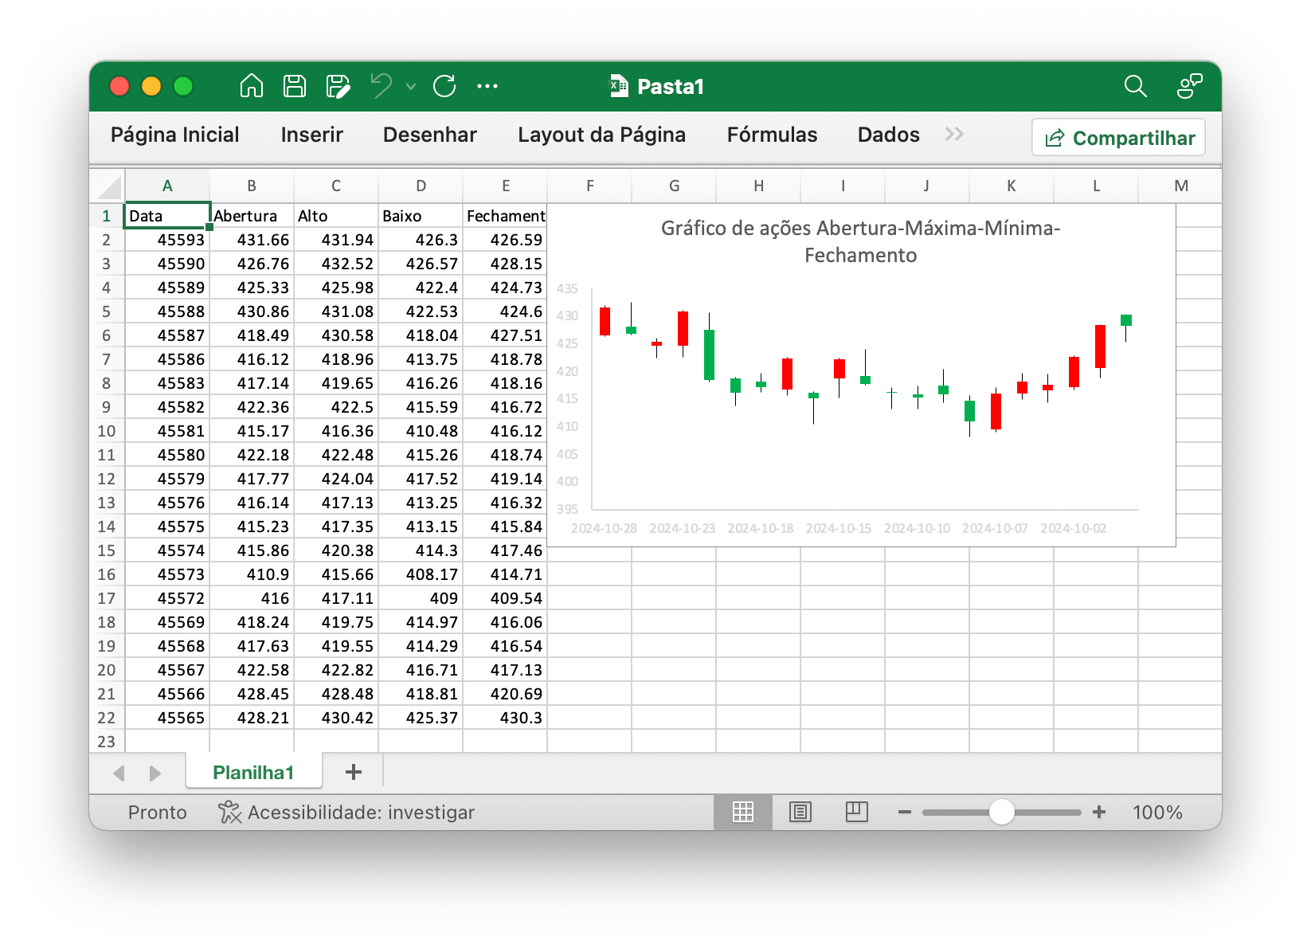Open the Layout da Página tab

[x=602, y=135]
